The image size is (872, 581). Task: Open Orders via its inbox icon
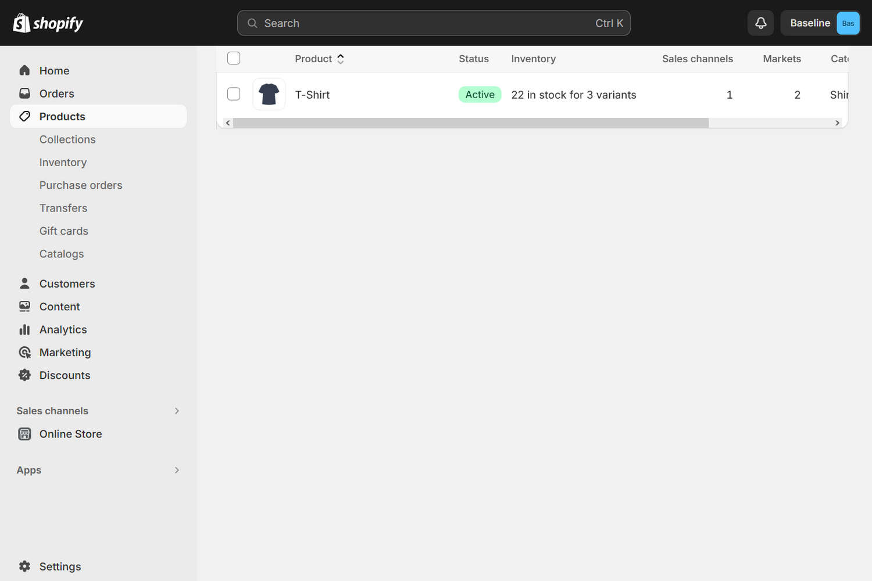point(24,94)
